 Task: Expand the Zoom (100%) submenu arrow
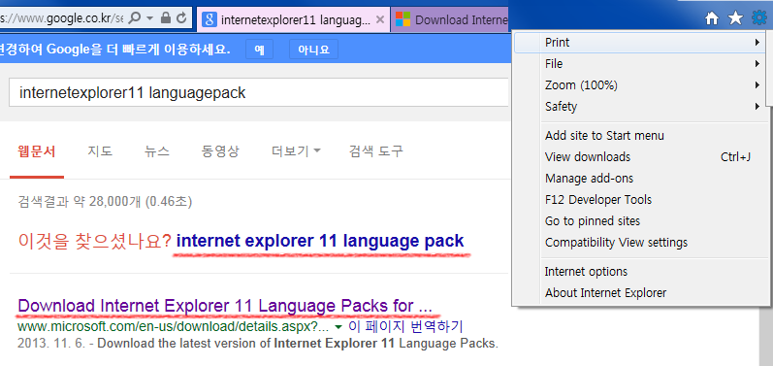757,84
